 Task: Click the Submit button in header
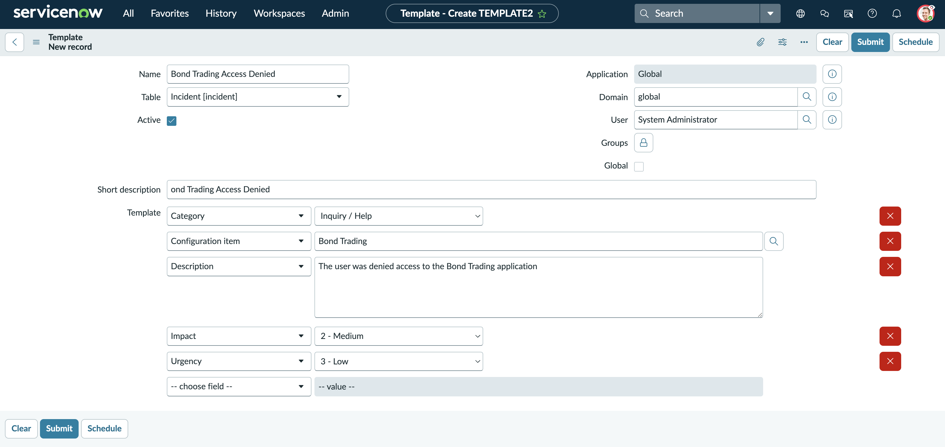pyautogui.click(x=870, y=42)
